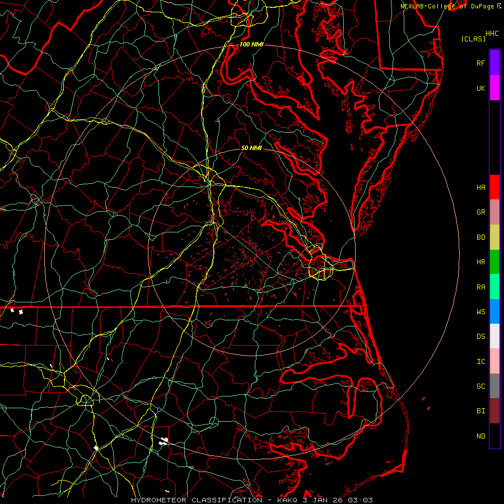Click the BI brown legend swatch
Viewport: 504px width, 504px height.
(x=494, y=411)
